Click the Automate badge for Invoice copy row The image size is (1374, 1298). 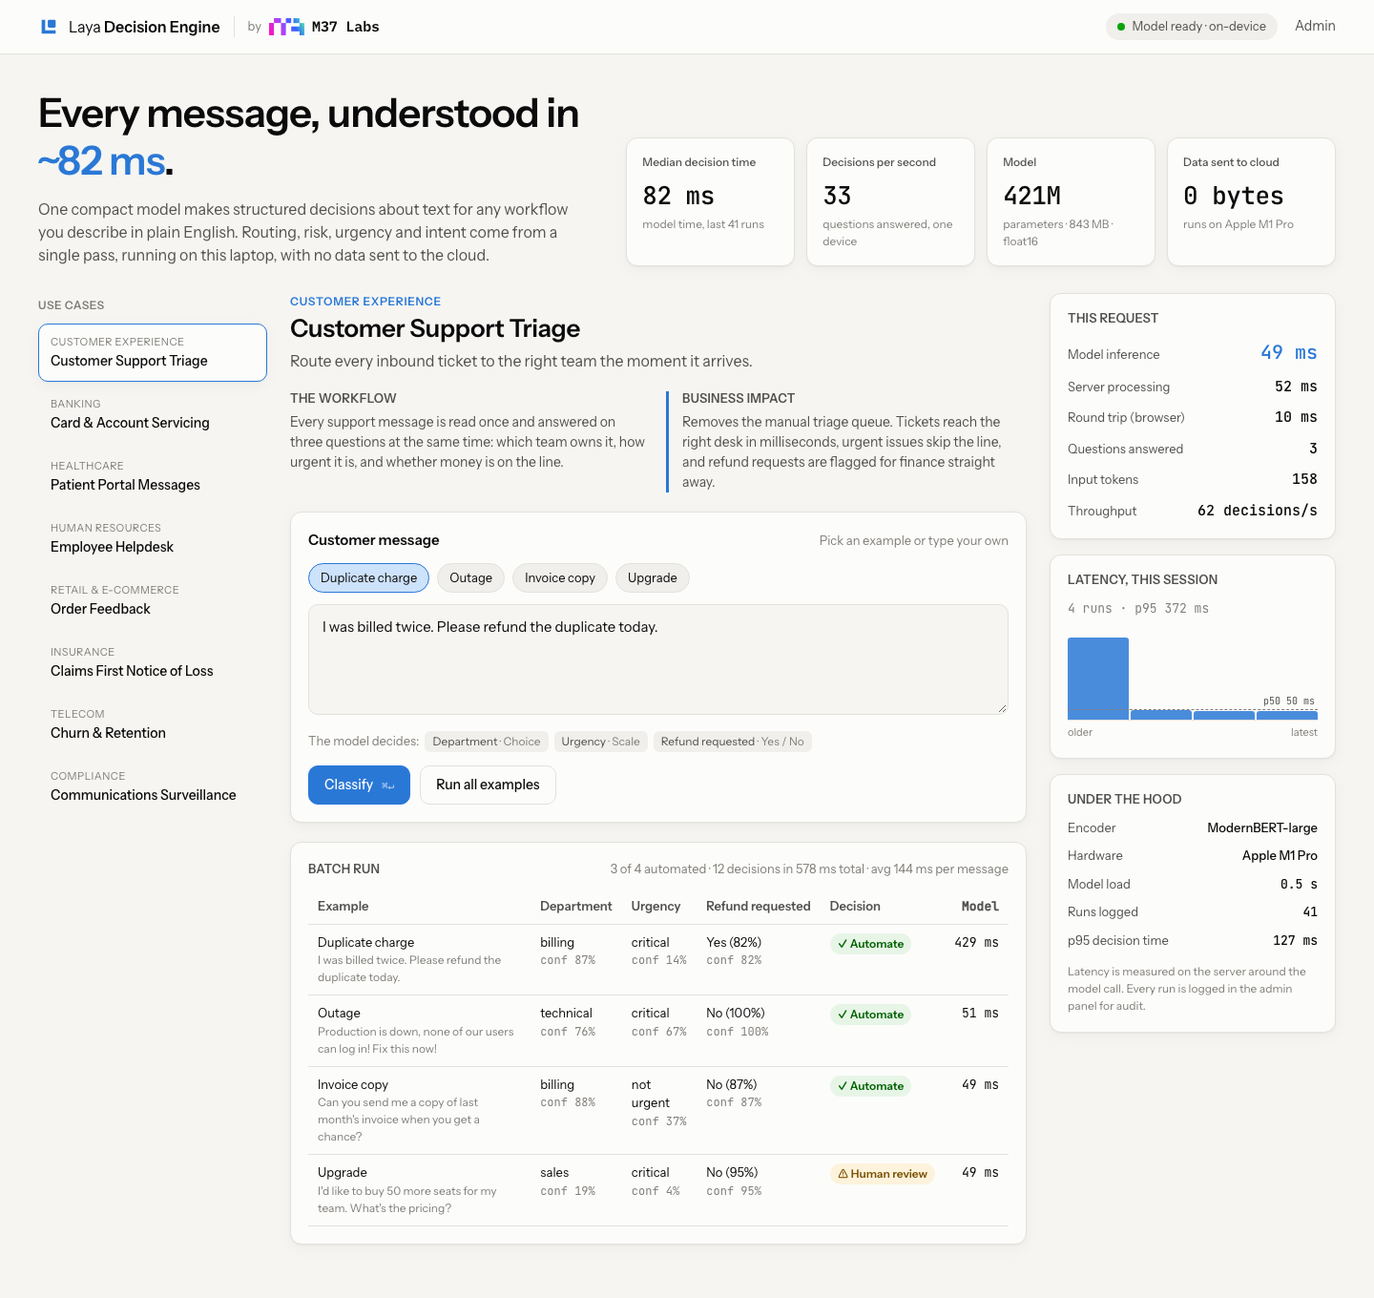(x=870, y=1086)
